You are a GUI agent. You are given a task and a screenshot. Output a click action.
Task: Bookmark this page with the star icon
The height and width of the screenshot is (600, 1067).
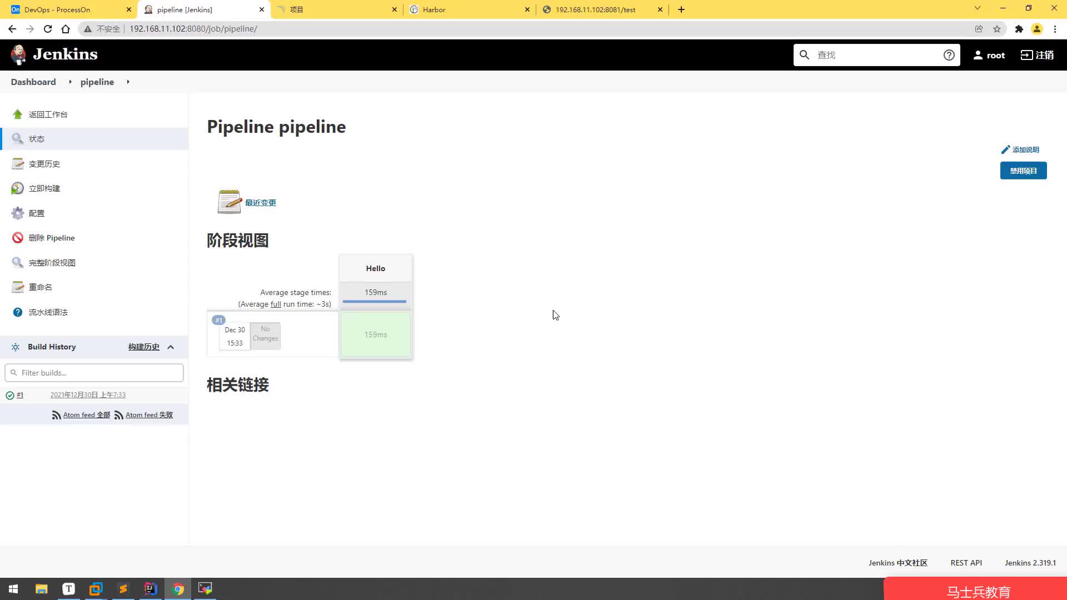tap(997, 29)
